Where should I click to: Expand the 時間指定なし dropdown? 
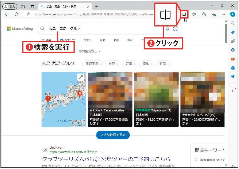point(89,51)
